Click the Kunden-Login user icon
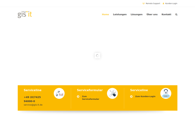The image size is (195, 121). click(x=163, y=4)
